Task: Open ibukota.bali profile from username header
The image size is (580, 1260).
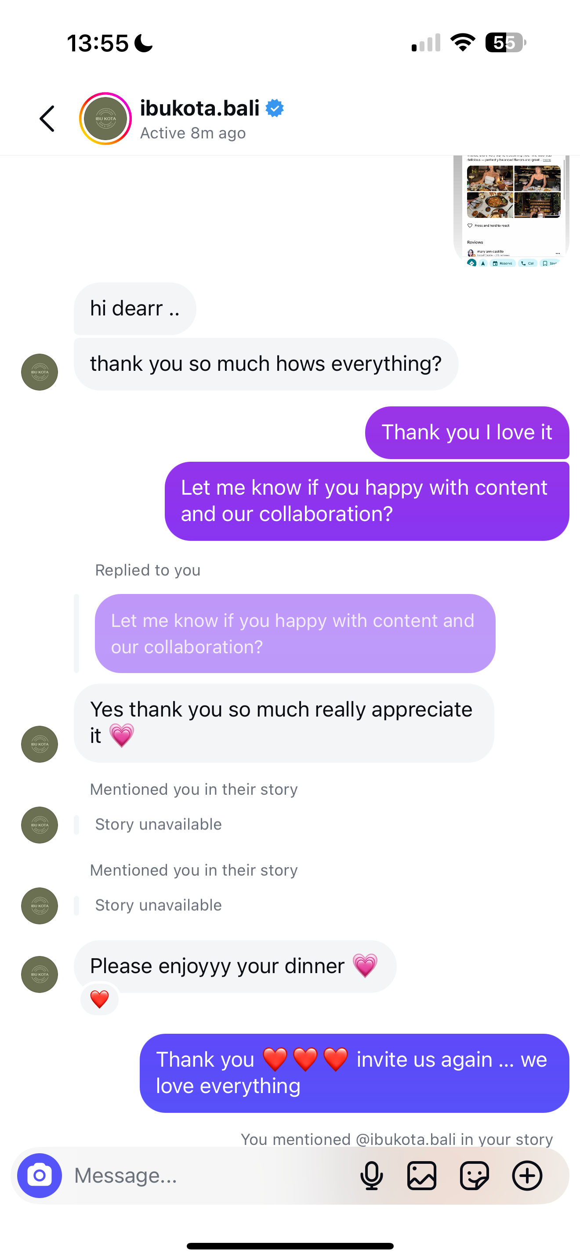Action: coord(199,108)
